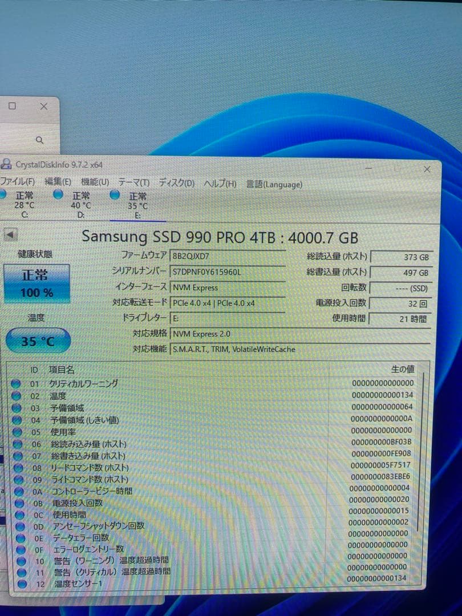Click status icon for 0C 使用時間 row

[20, 515]
